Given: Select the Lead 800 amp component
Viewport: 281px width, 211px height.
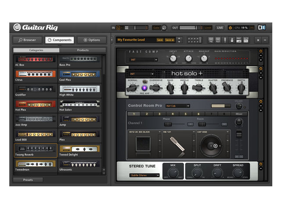Looking at the screenshot, I should click(x=36, y=136).
